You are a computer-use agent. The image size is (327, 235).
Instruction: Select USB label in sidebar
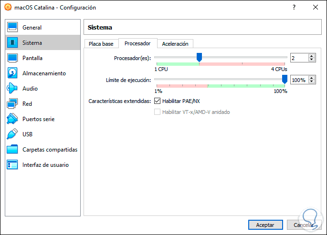point(27,134)
